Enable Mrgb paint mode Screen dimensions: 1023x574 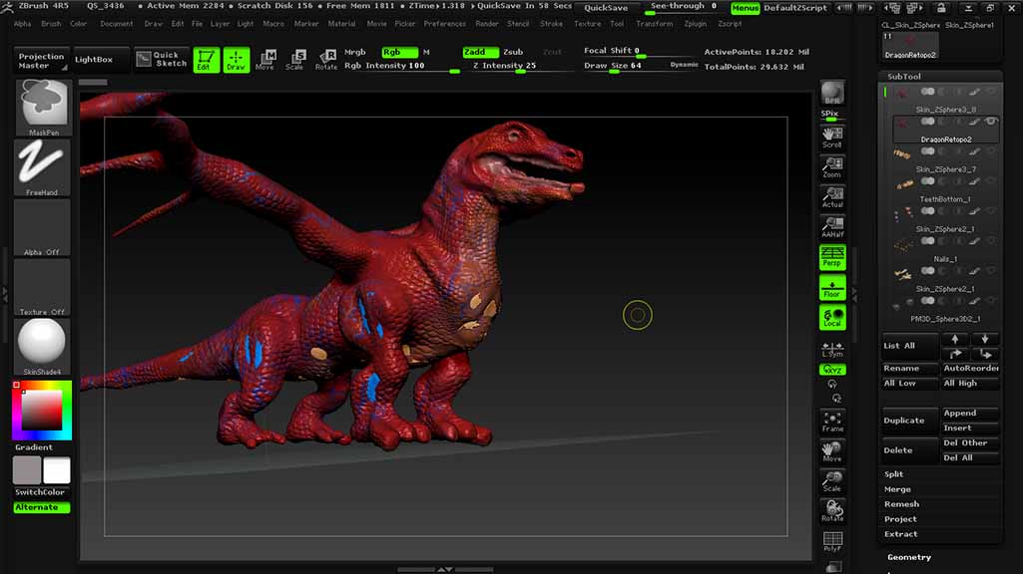pos(355,52)
